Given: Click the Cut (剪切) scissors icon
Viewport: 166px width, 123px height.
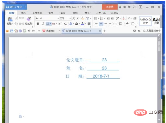Looking at the screenshot, I should point(17,18).
